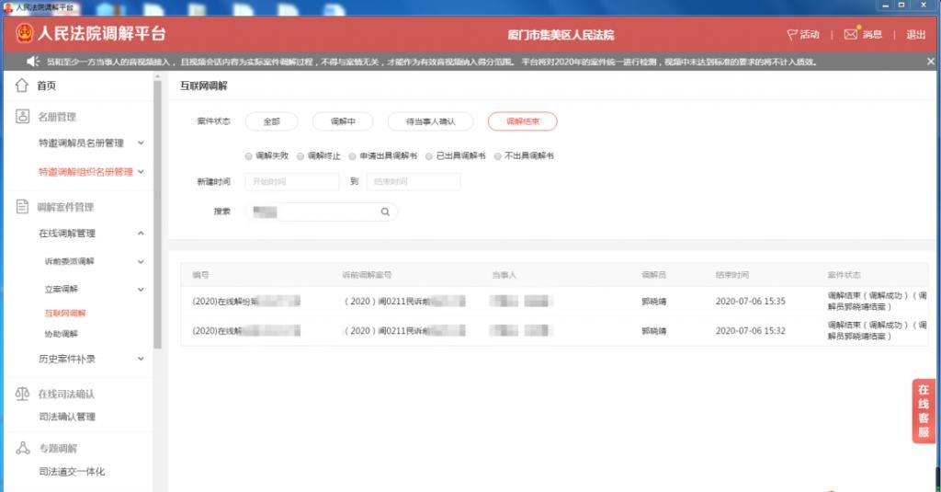This screenshot has height=492, width=941.
Task: Click mediator name in the 15:32 row
Action: (x=653, y=331)
